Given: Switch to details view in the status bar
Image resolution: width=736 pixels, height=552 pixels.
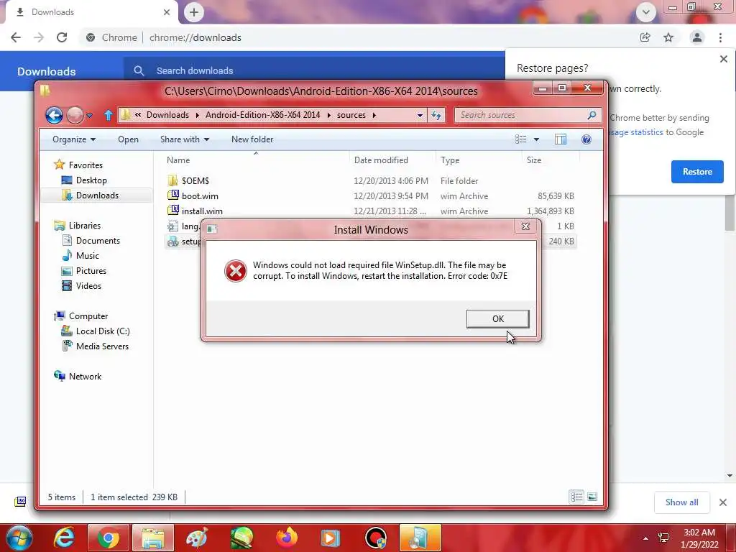Looking at the screenshot, I should tap(576, 497).
